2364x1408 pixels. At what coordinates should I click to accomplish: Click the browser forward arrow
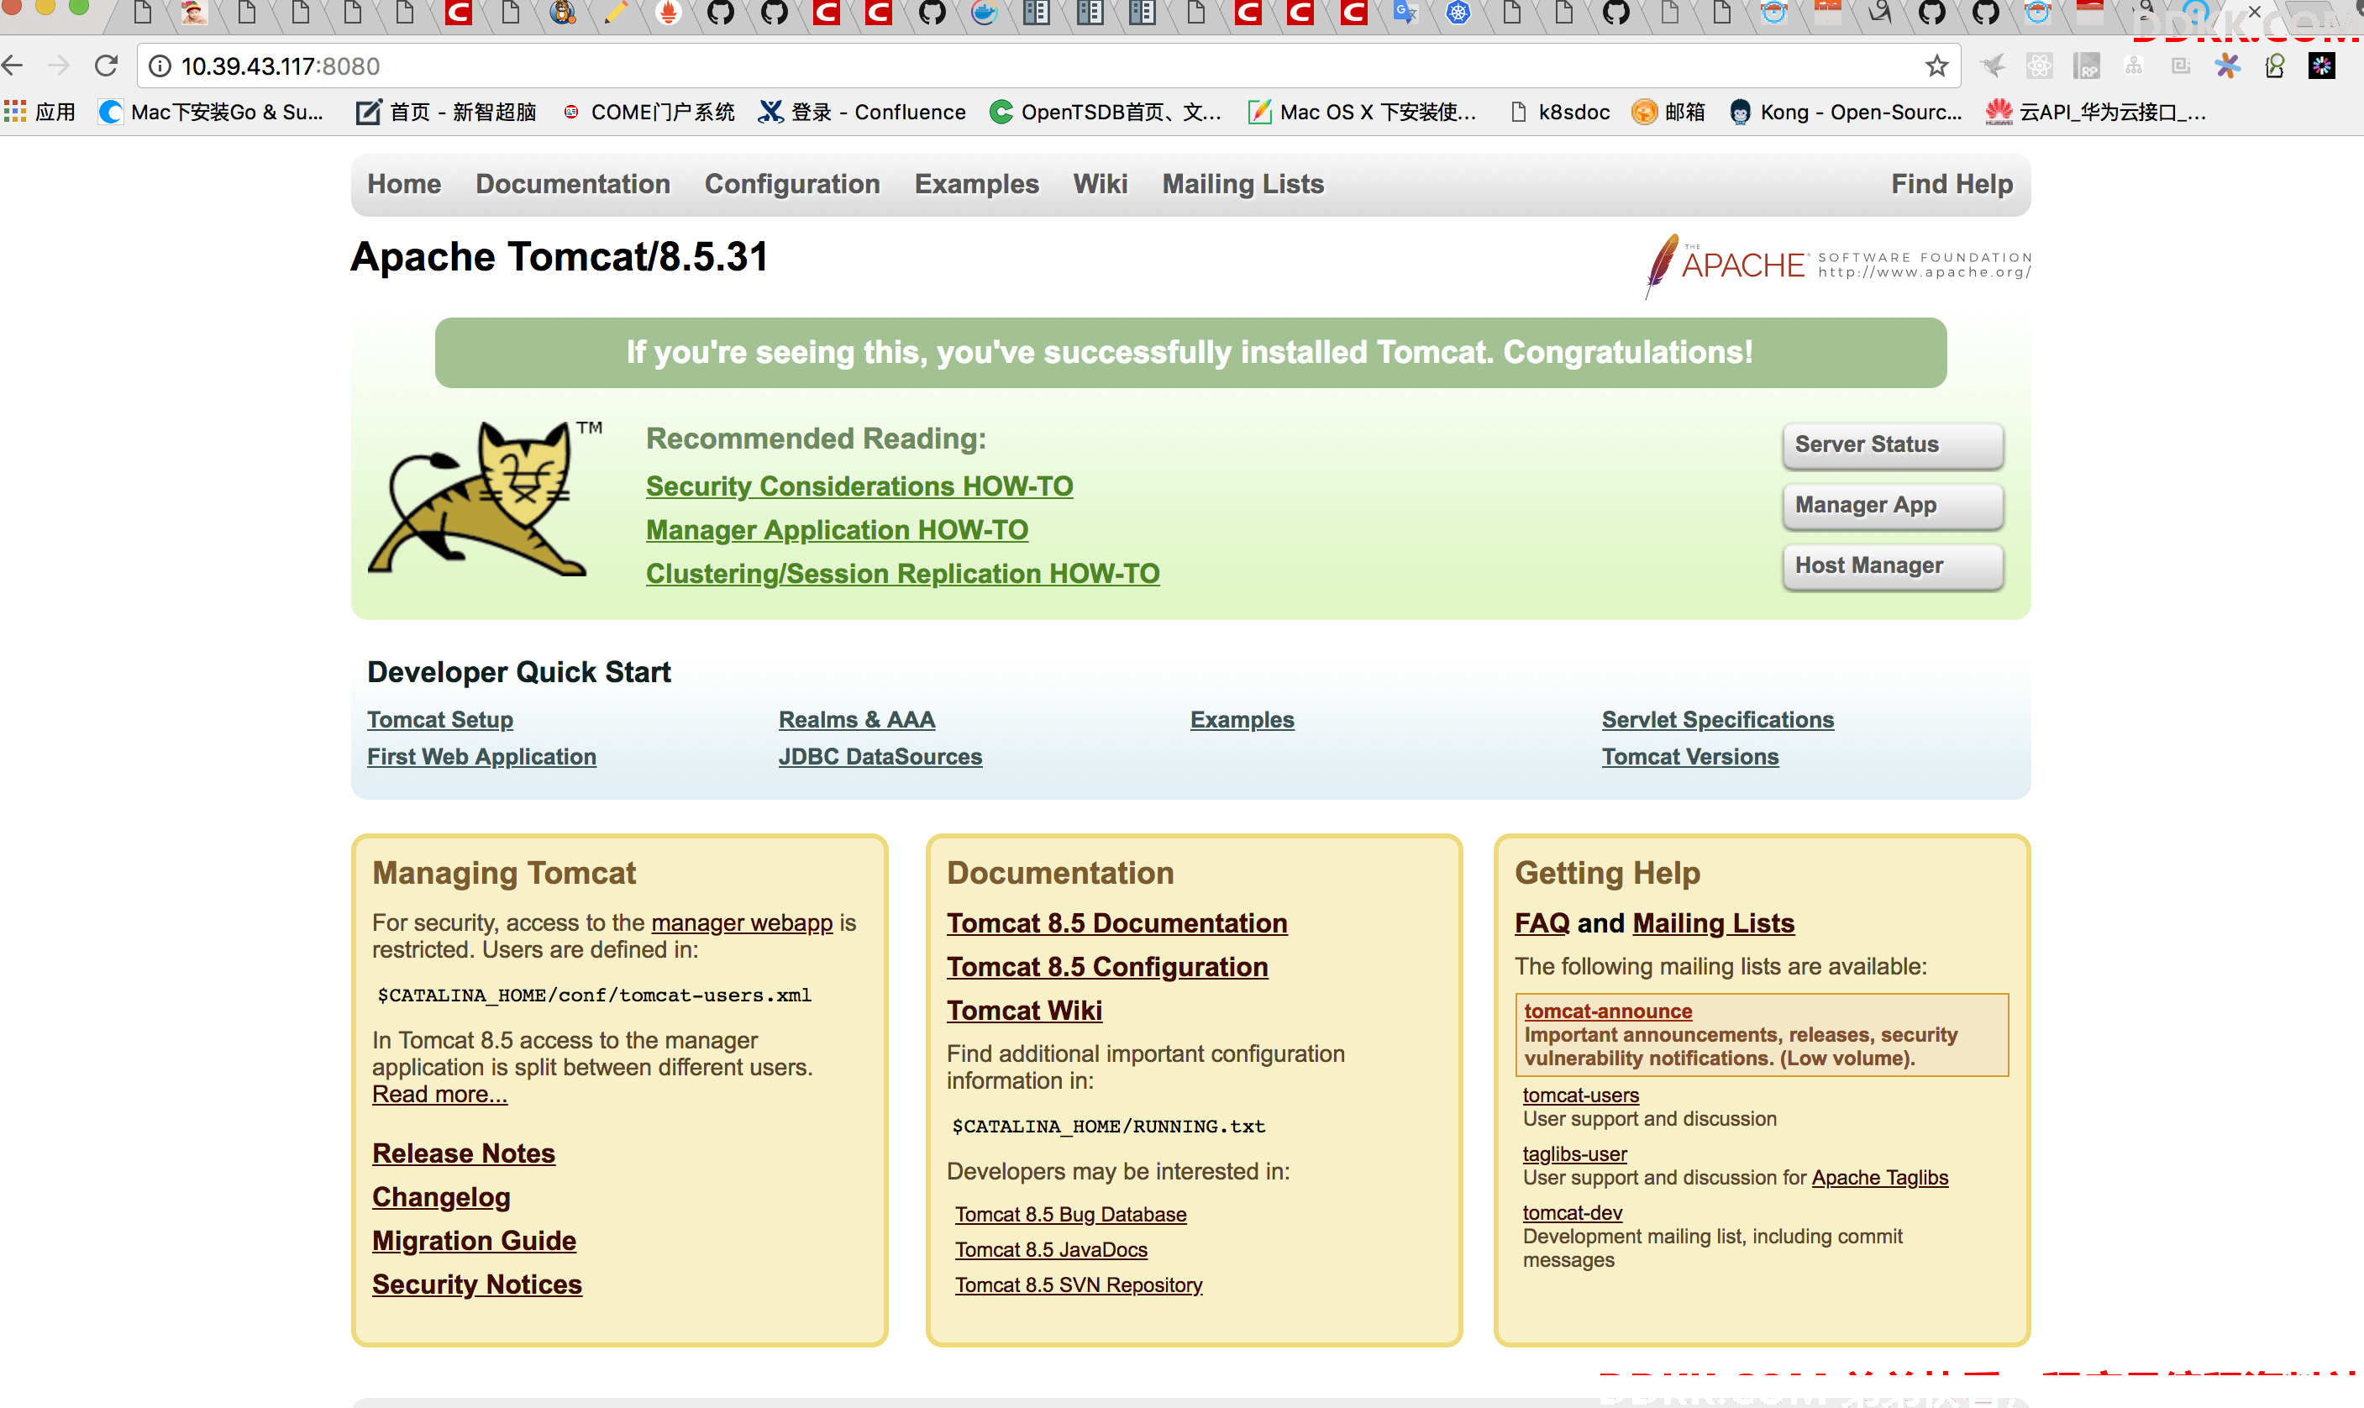coord(59,66)
